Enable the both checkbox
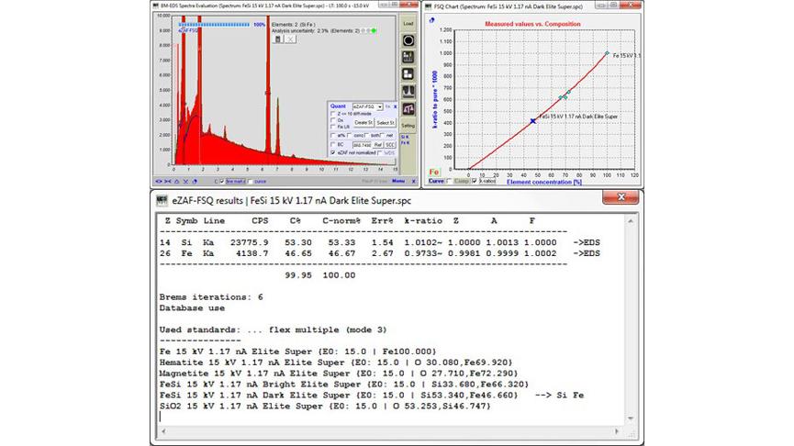Image resolution: width=794 pixels, height=446 pixels. 367,136
